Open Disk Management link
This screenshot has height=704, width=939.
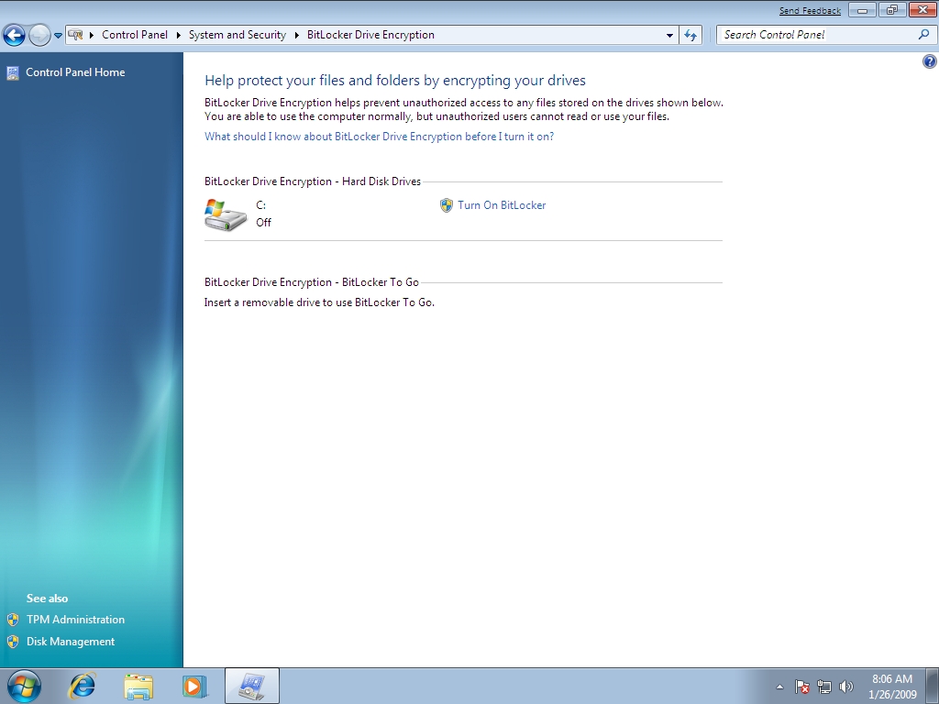(71, 642)
